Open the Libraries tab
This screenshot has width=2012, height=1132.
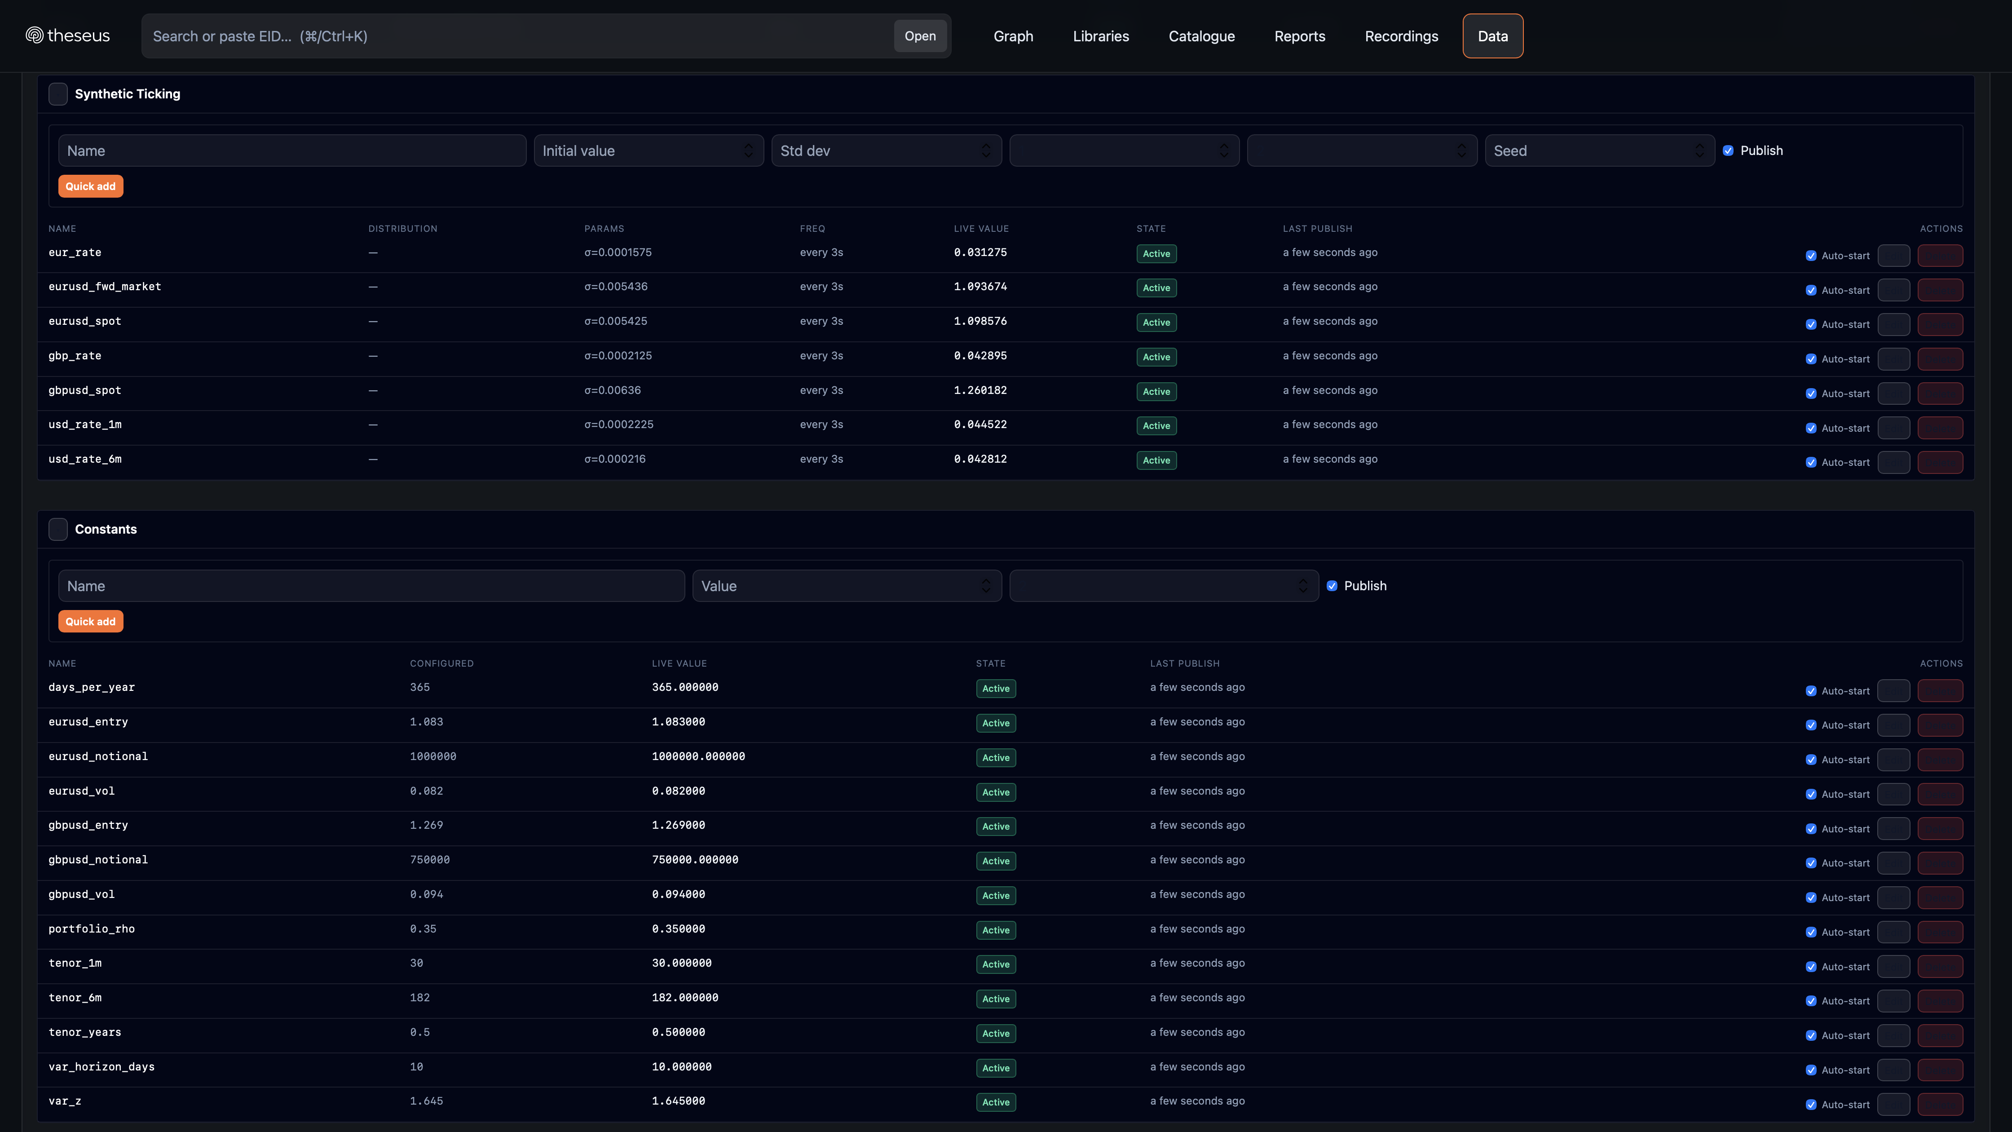click(1100, 36)
